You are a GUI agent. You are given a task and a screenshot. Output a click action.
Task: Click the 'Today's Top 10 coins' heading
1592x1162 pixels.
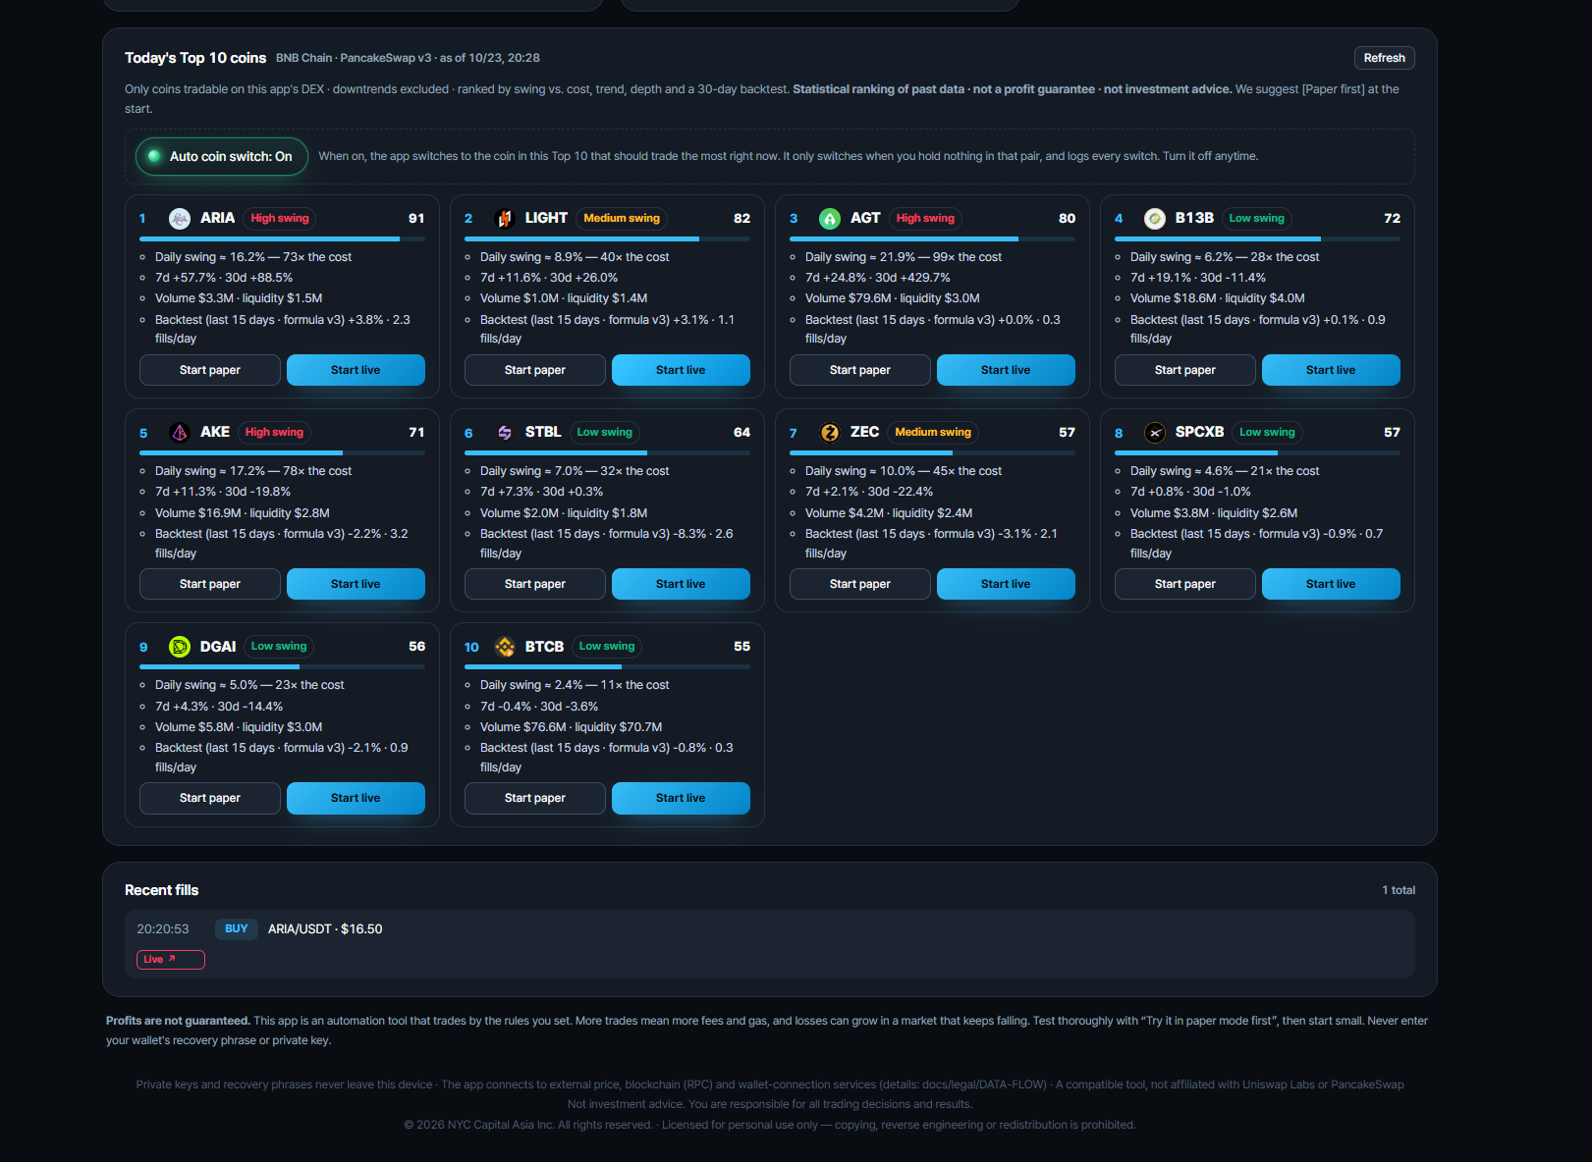(195, 58)
